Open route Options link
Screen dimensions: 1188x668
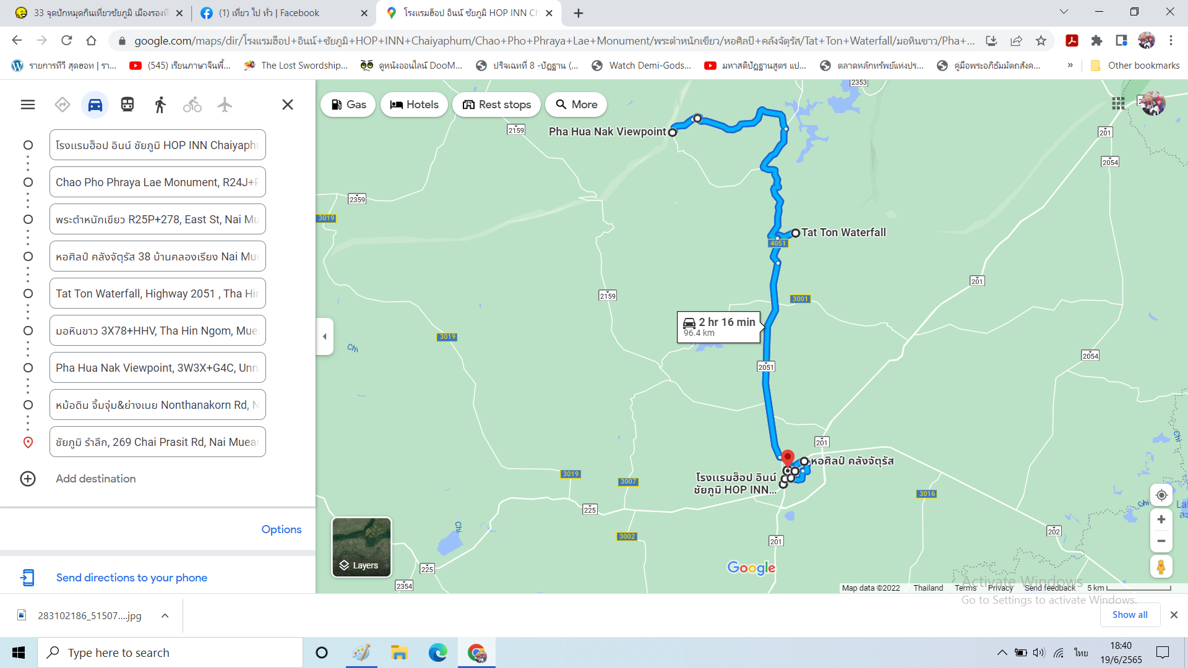(281, 529)
